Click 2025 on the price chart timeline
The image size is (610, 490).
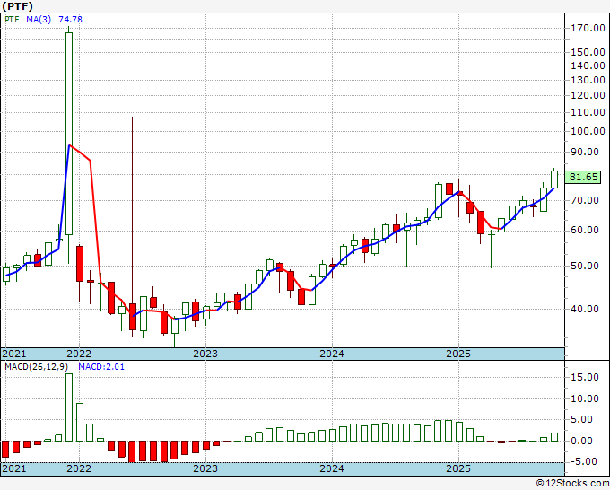pos(458,354)
